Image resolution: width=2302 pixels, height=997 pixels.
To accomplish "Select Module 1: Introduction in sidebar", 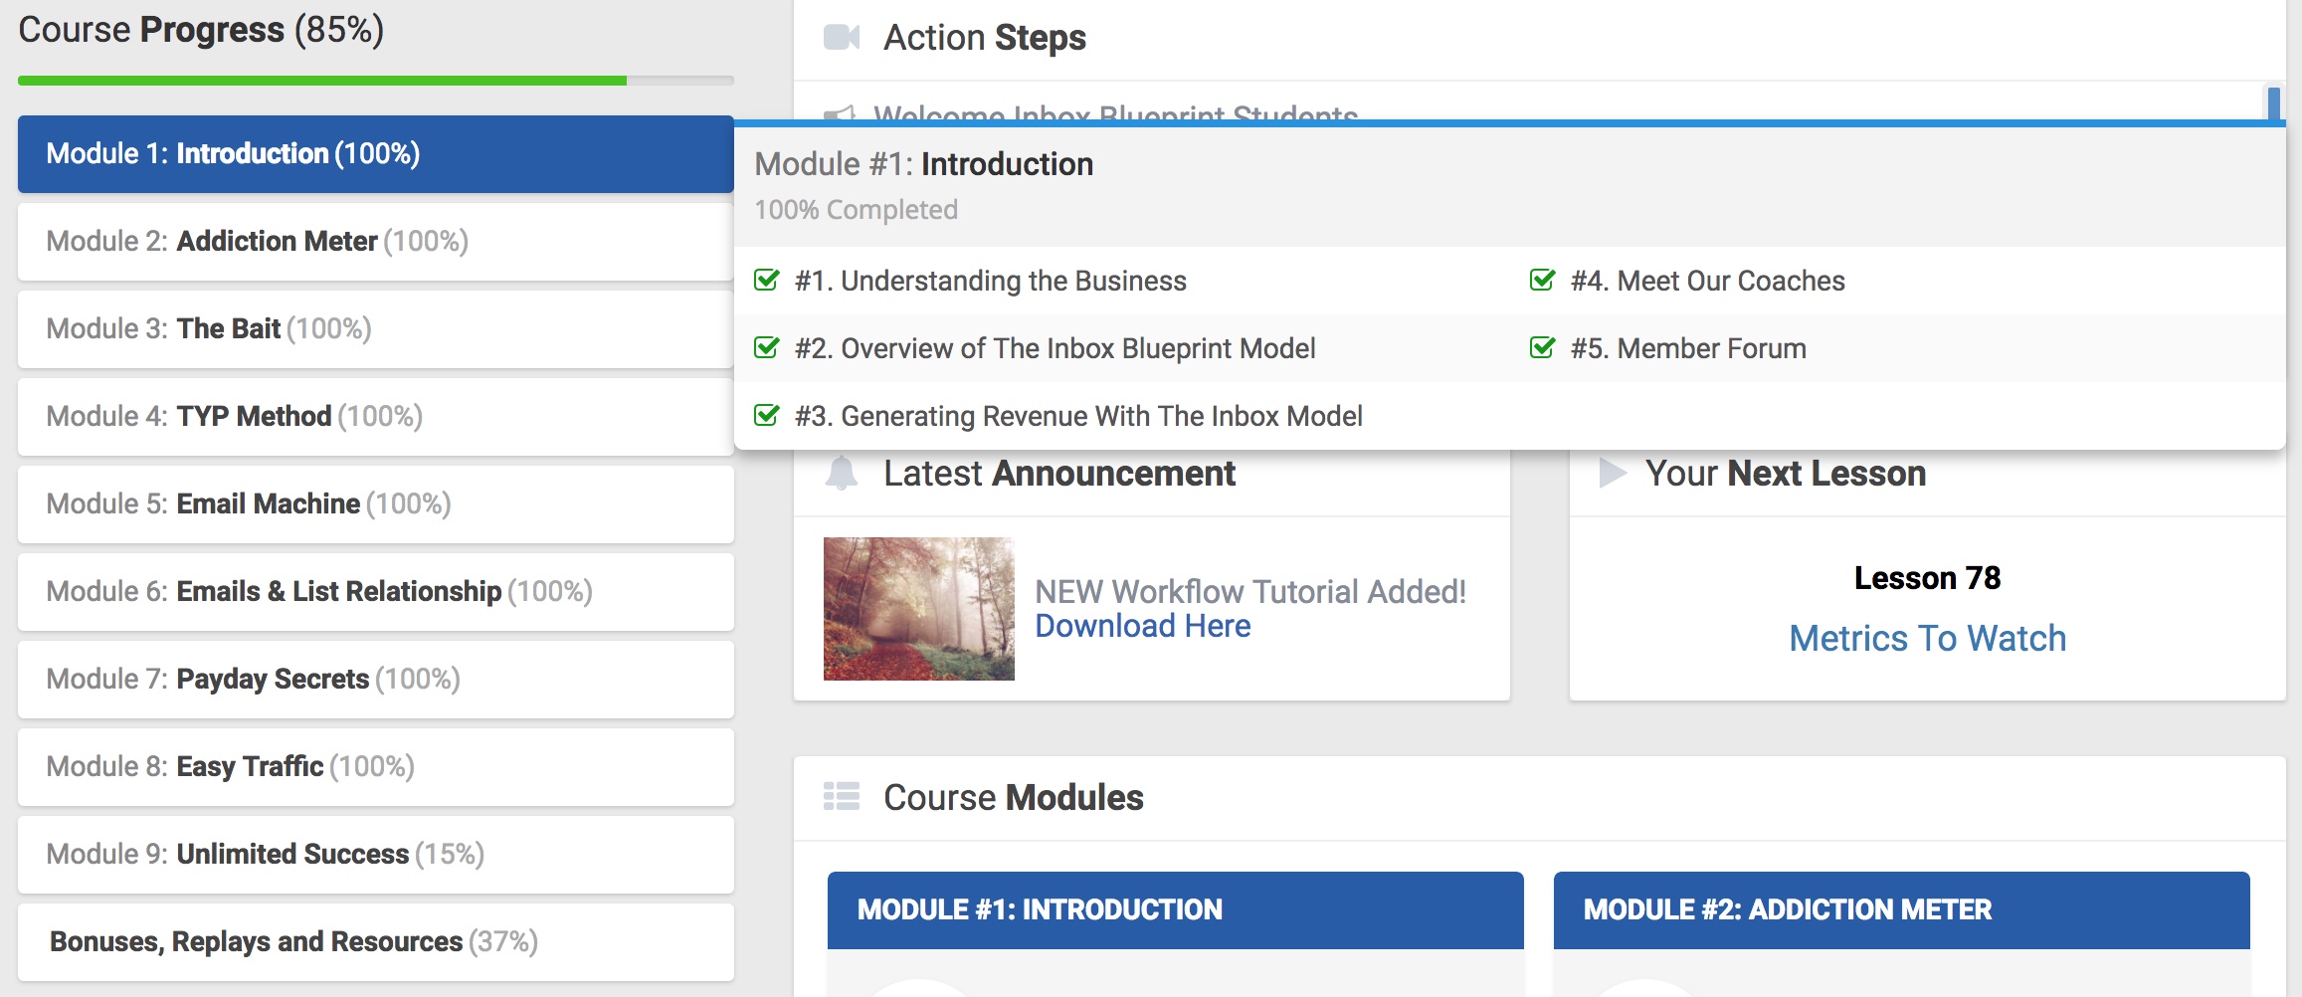I will tap(376, 154).
